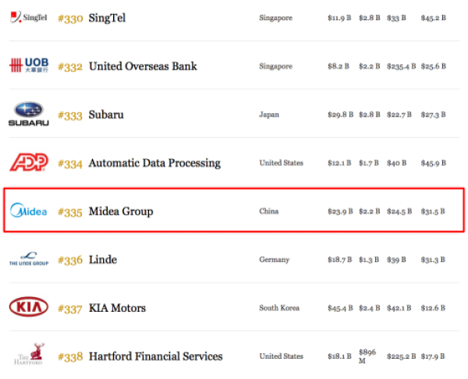Viewport: 468px width, 379px height.
Task: Open the UOB bank logo
Action: pyautogui.click(x=29, y=65)
